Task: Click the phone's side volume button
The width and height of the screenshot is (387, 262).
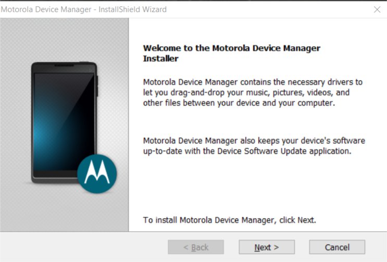Action: 97,86
